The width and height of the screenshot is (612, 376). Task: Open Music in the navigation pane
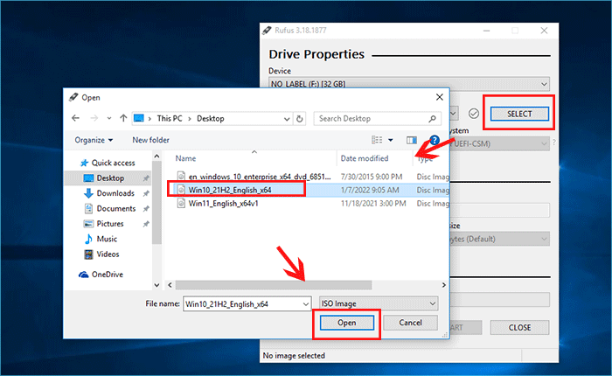coord(101,239)
